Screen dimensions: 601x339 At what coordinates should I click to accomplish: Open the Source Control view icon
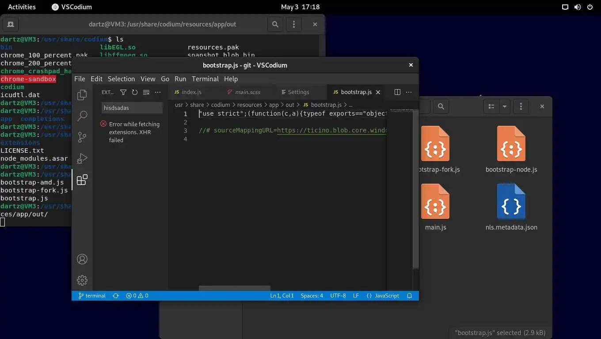point(82,137)
